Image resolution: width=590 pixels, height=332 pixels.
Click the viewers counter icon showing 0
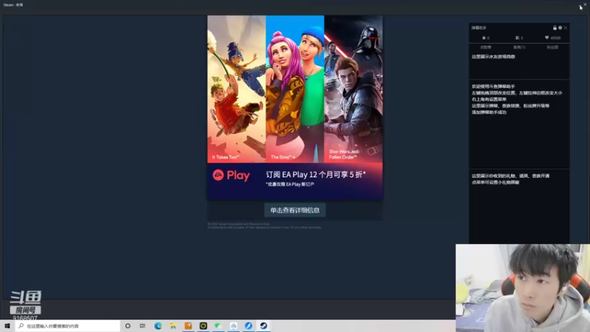click(517, 38)
